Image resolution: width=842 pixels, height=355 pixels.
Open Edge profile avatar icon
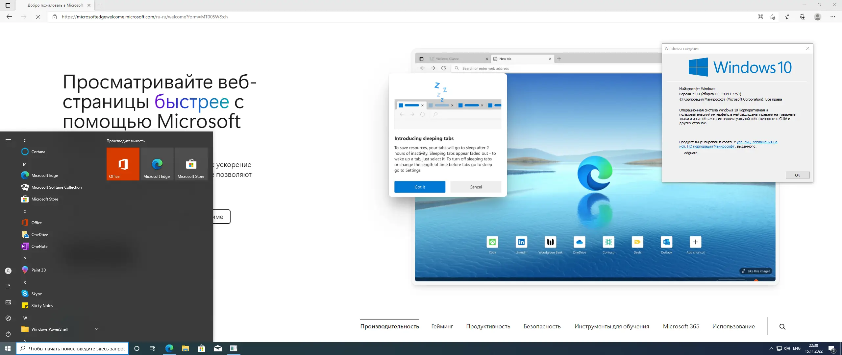pyautogui.click(x=818, y=17)
